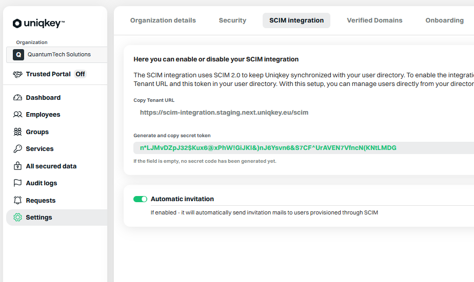Screen dimensions: 474x282
Task: Click the Trusted Portal handshake icon
Action: [17, 74]
